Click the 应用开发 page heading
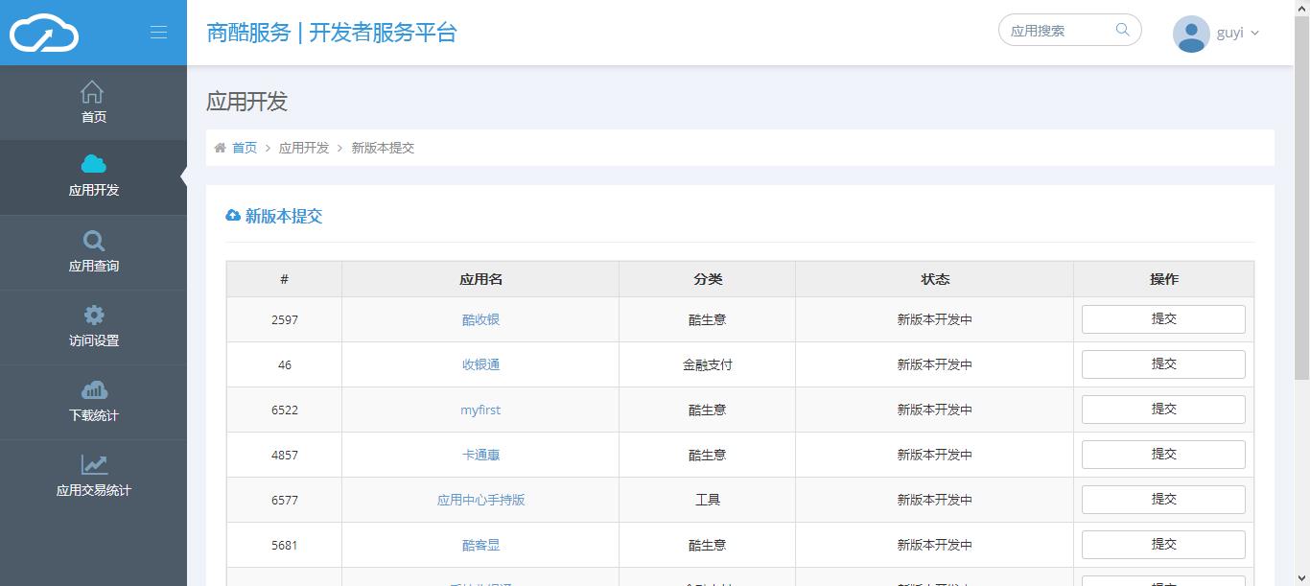This screenshot has height=586, width=1310. tap(246, 102)
